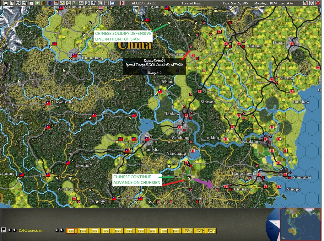Click the ALLIED PLAYER title text

(144, 3)
